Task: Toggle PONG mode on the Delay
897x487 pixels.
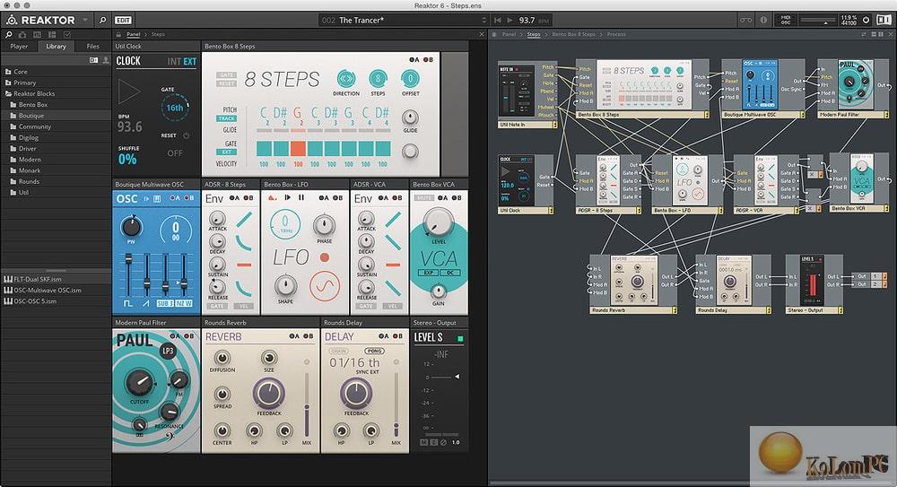Action: tap(375, 351)
